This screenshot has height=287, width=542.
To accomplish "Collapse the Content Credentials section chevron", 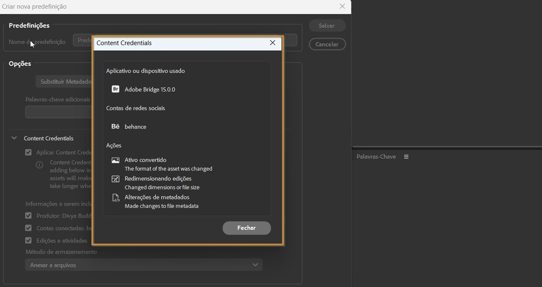I will tap(14, 138).
